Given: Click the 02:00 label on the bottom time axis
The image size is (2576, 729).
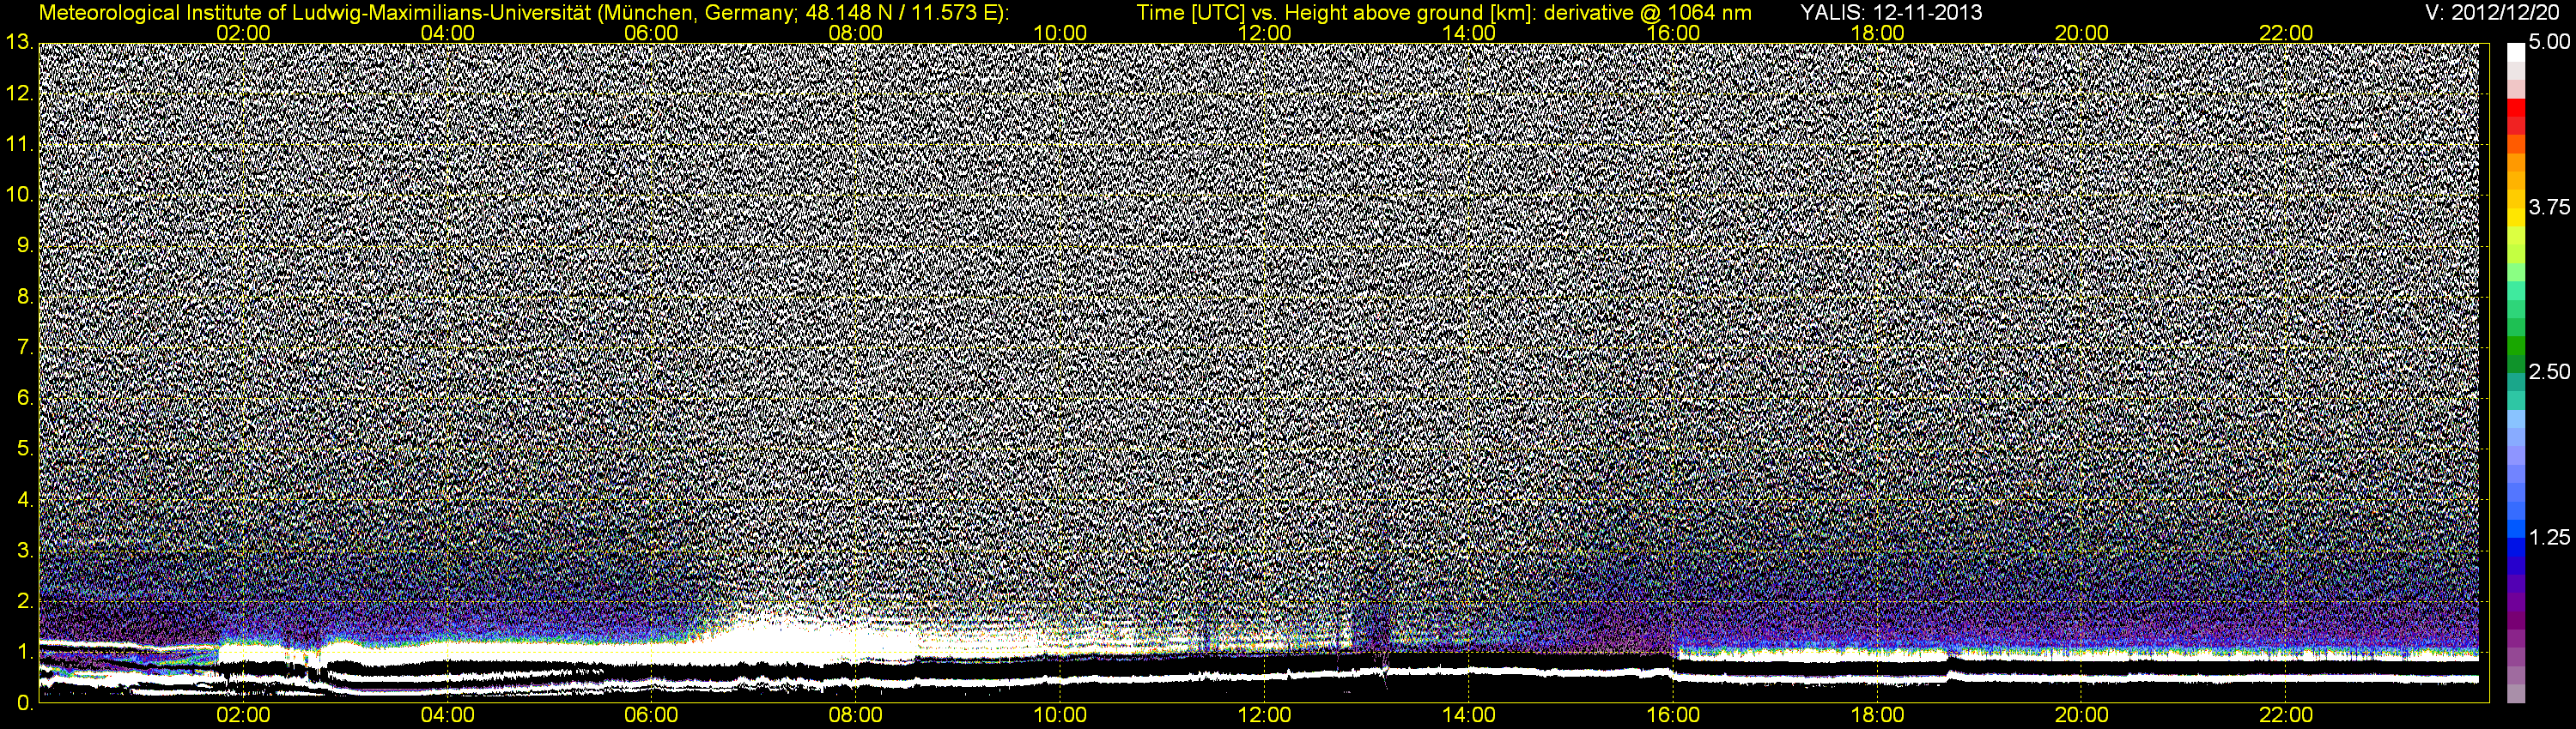Looking at the screenshot, I should (243, 716).
